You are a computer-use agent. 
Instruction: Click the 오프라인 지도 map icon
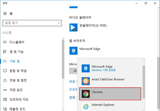click(x=5, y=99)
